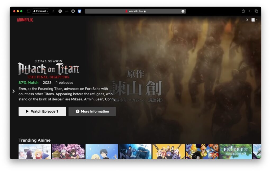Open the One Piece anime thumbnail
The height and width of the screenshot is (172, 271).
pos(202,151)
